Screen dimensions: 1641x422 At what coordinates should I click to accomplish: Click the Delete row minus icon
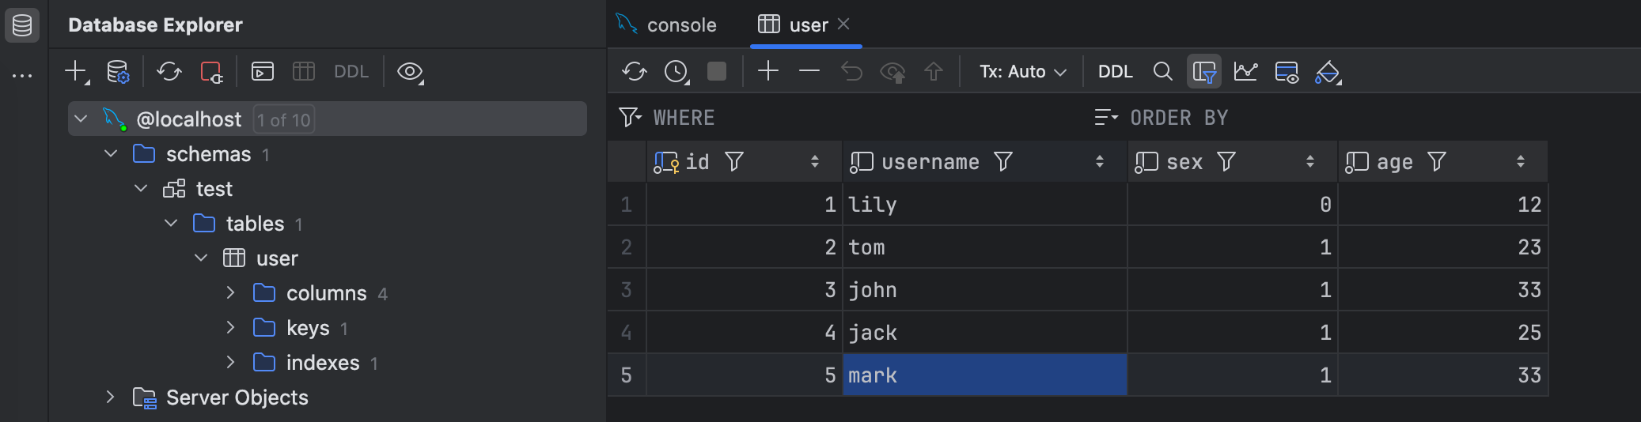[x=809, y=71]
